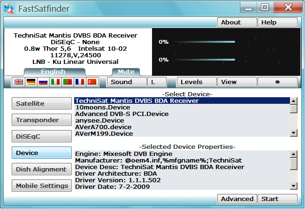Open the Help button
This screenshot has width=305, height=209.
[x=277, y=23]
